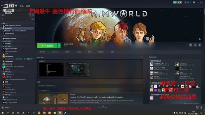
Task: Open the account name dropdown at top
Action: 188,2
